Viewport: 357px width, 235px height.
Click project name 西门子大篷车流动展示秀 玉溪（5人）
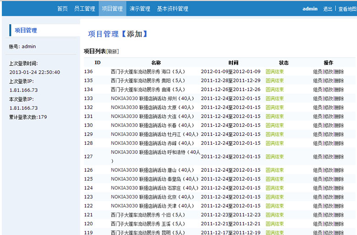148,224
